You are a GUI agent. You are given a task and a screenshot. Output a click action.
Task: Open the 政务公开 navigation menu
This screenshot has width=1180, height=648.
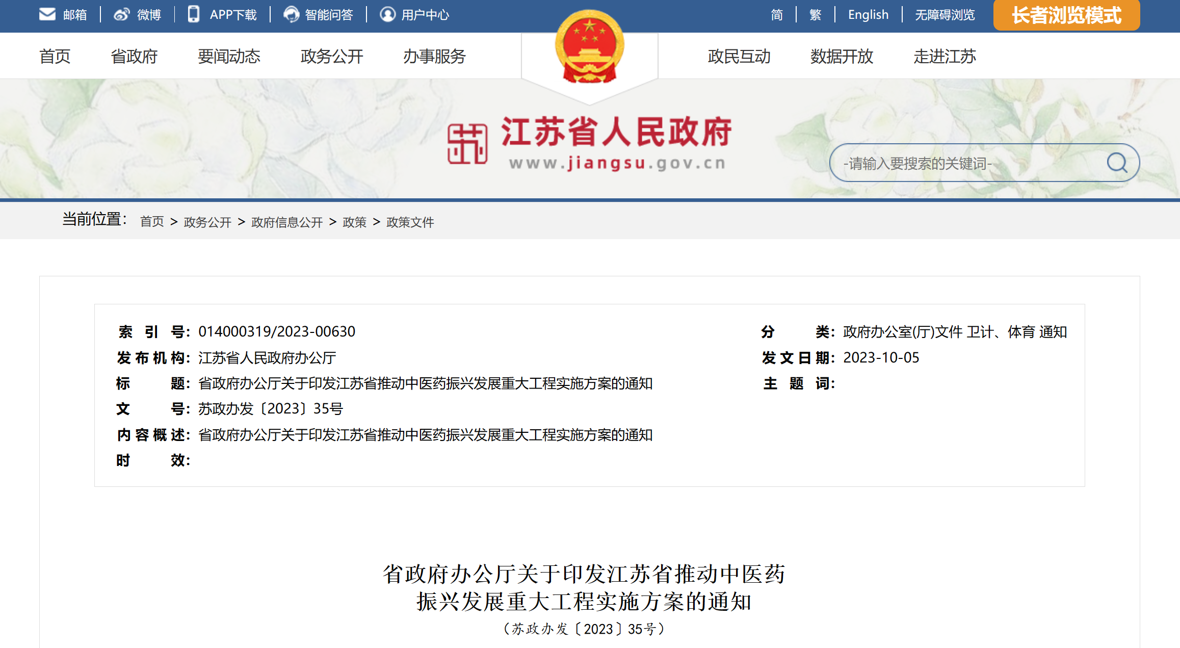coord(332,56)
